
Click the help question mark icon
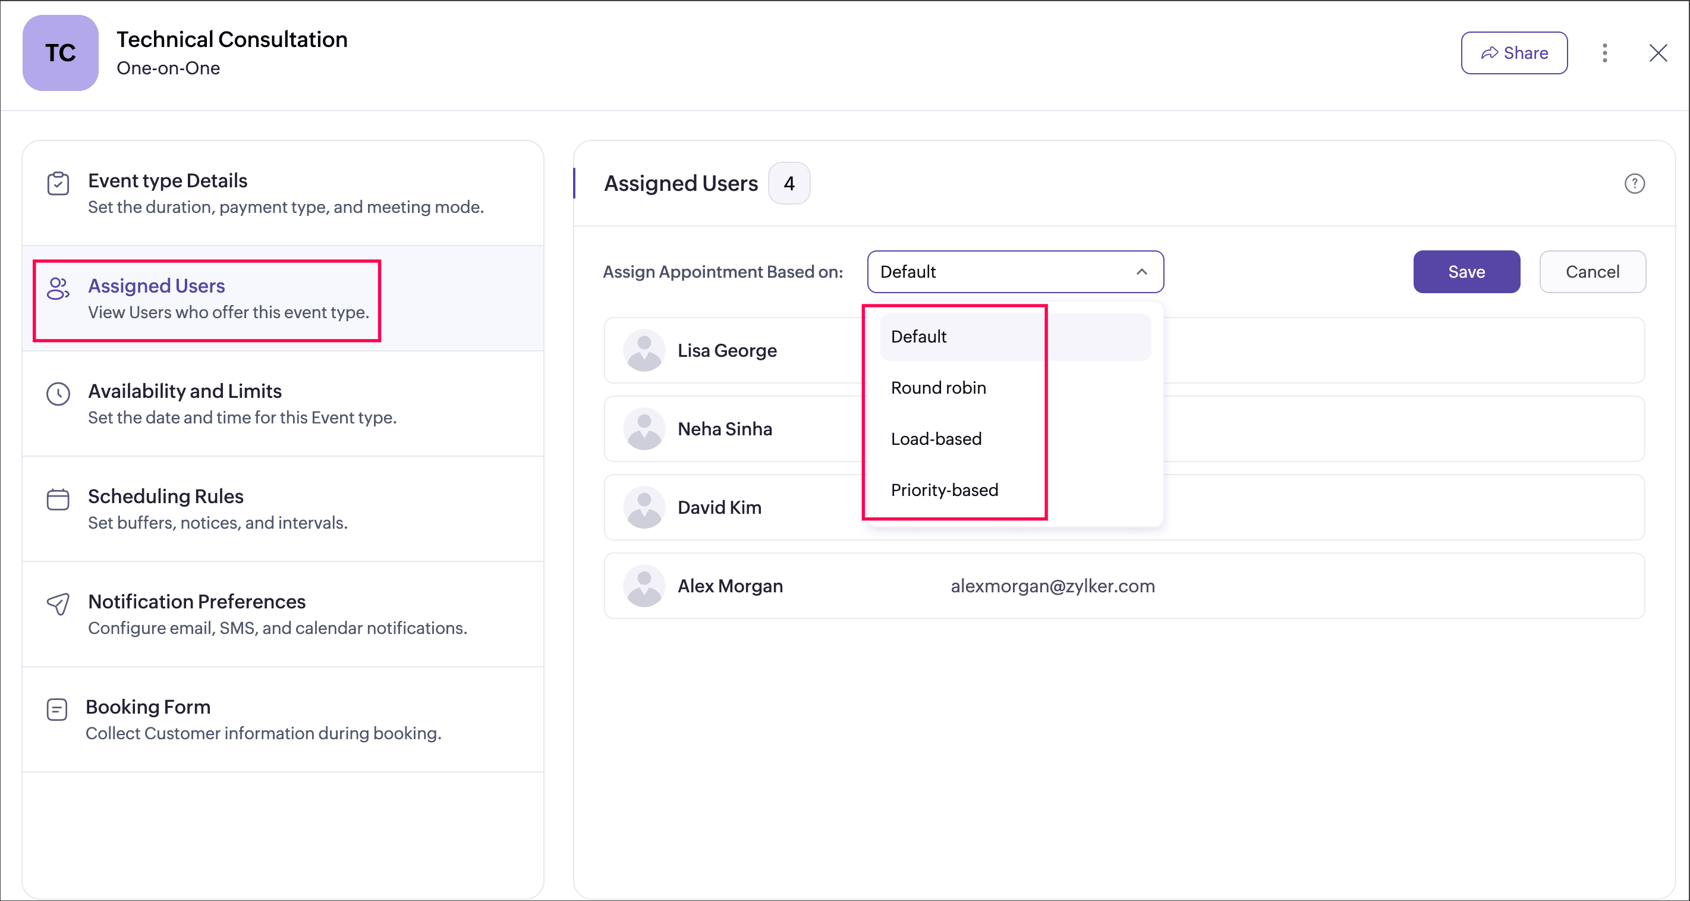[x=1634, y=184]
